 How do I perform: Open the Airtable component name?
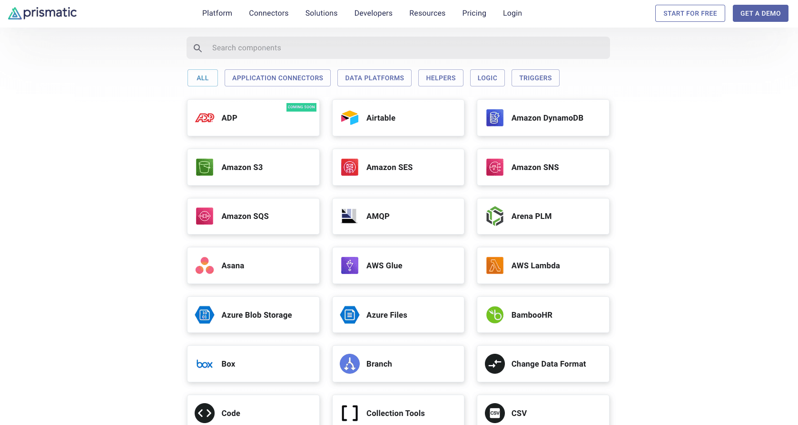pyautogui.click(x=381, y=118)
